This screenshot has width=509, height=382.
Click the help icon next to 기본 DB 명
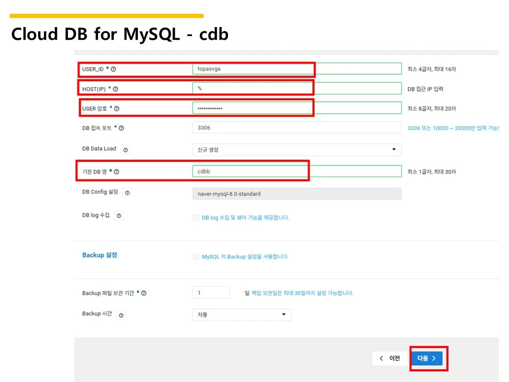pos(117,172)
